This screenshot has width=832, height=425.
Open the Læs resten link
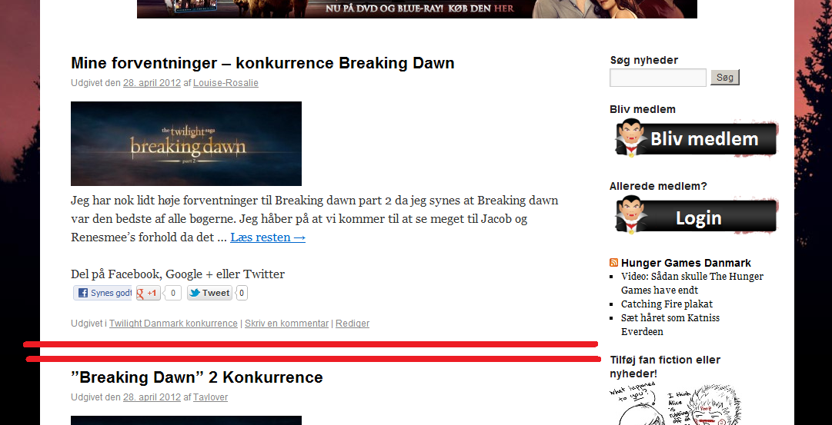[x=268, y=237]
